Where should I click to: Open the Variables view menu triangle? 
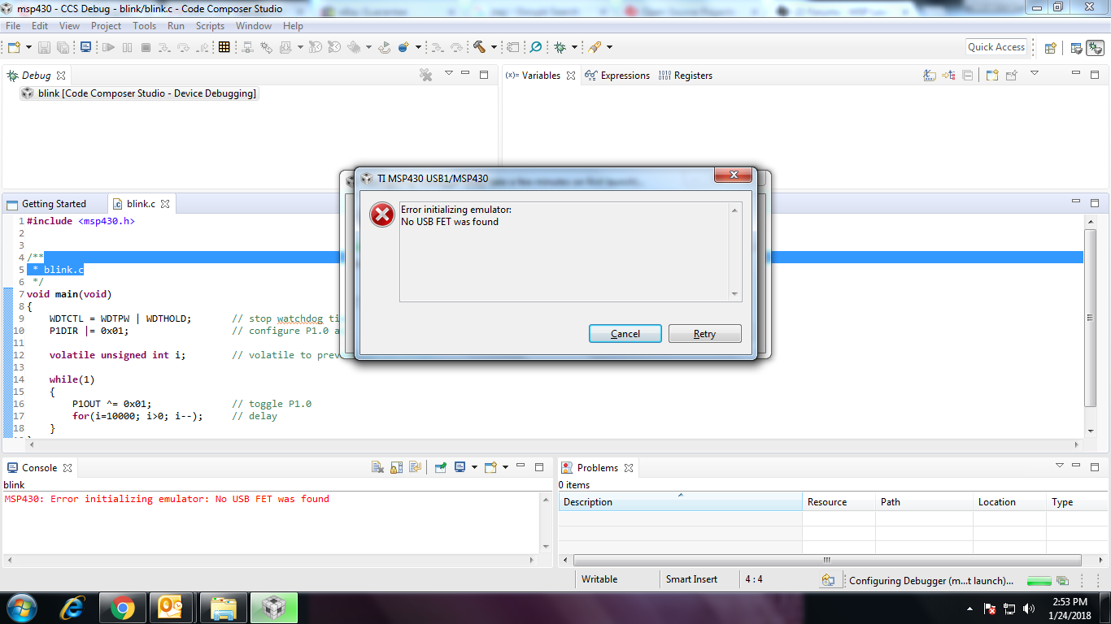click(x=1035, y=73)
